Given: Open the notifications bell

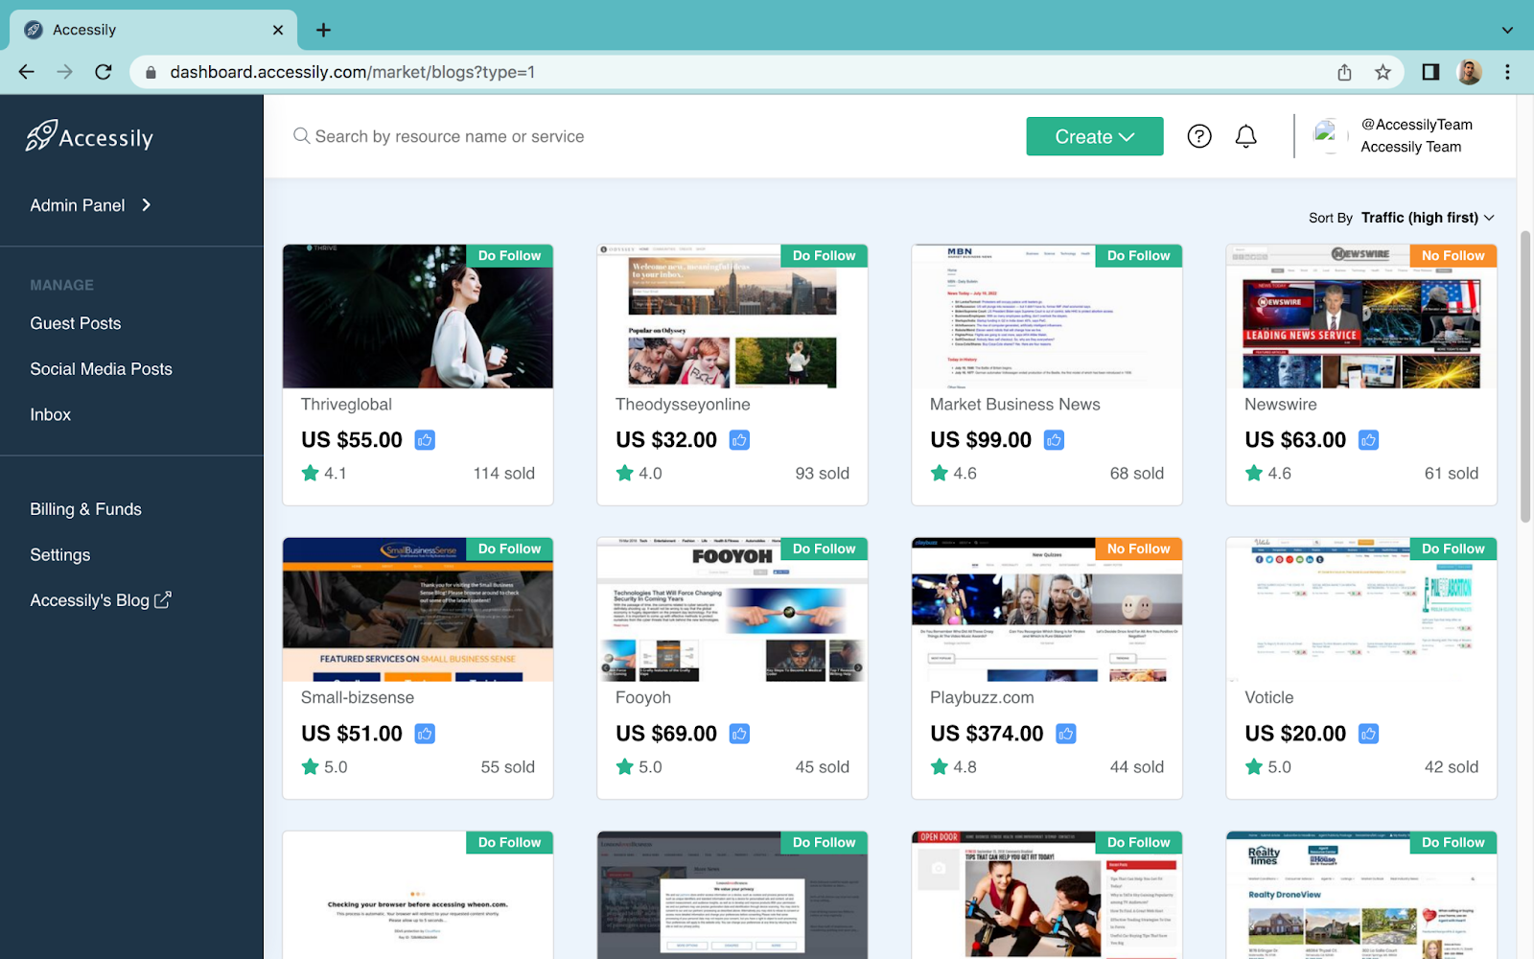Looking at the screenshot, I should click(x=1245, y=136).
